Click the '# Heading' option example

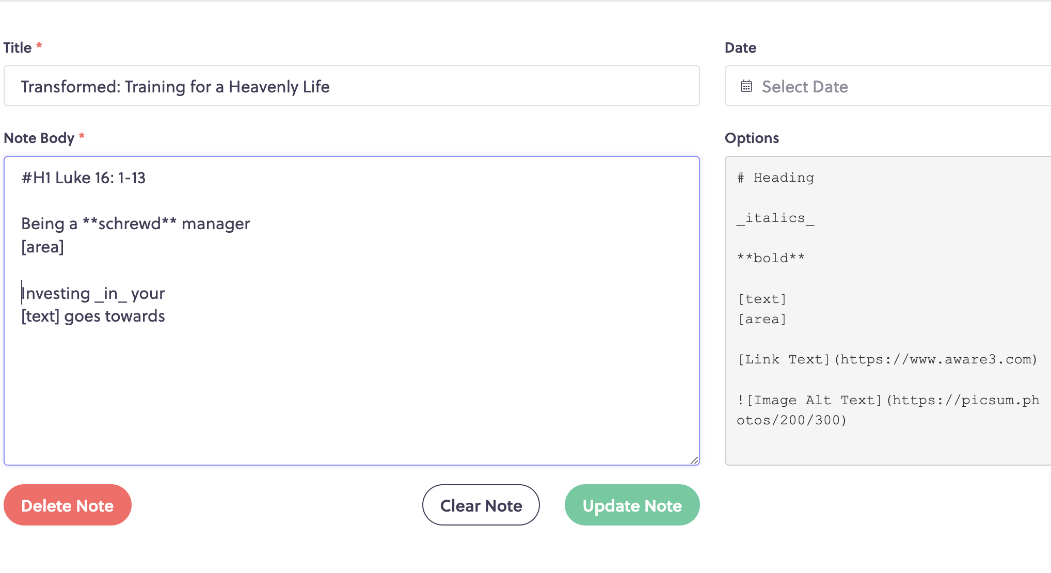tap(775, 178)
